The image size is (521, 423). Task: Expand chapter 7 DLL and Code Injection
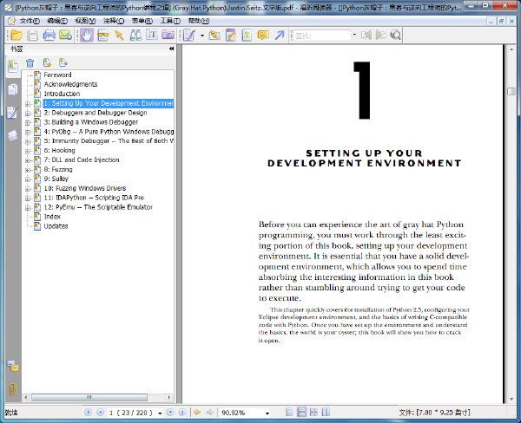tap(28, 160)
